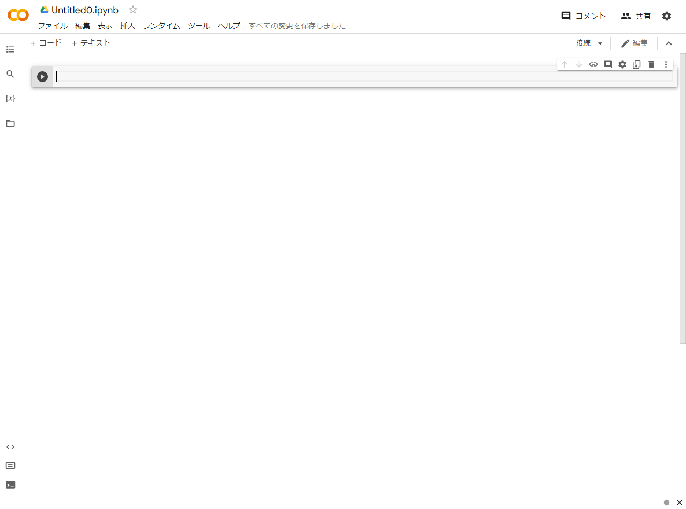Screen dimensions: 686x509
Task: Open the table of contents sidebar
Action: point(10,49)
